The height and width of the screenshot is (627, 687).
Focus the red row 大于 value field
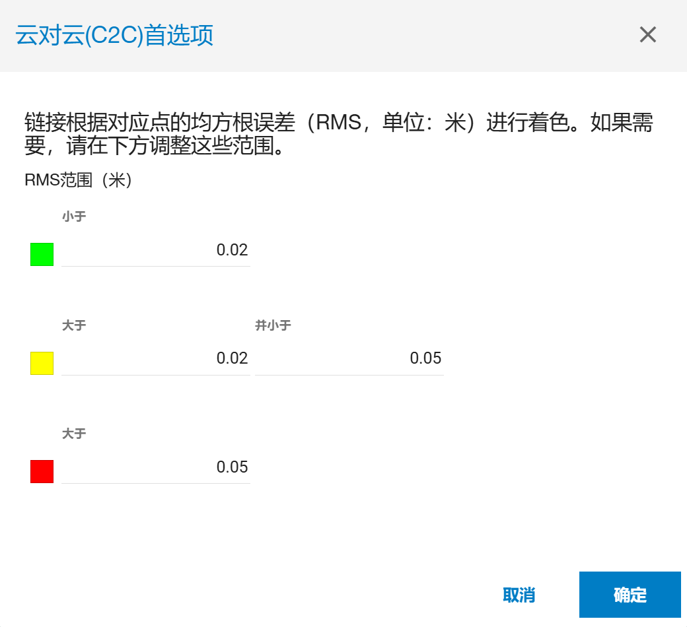(x=156, y=467)
